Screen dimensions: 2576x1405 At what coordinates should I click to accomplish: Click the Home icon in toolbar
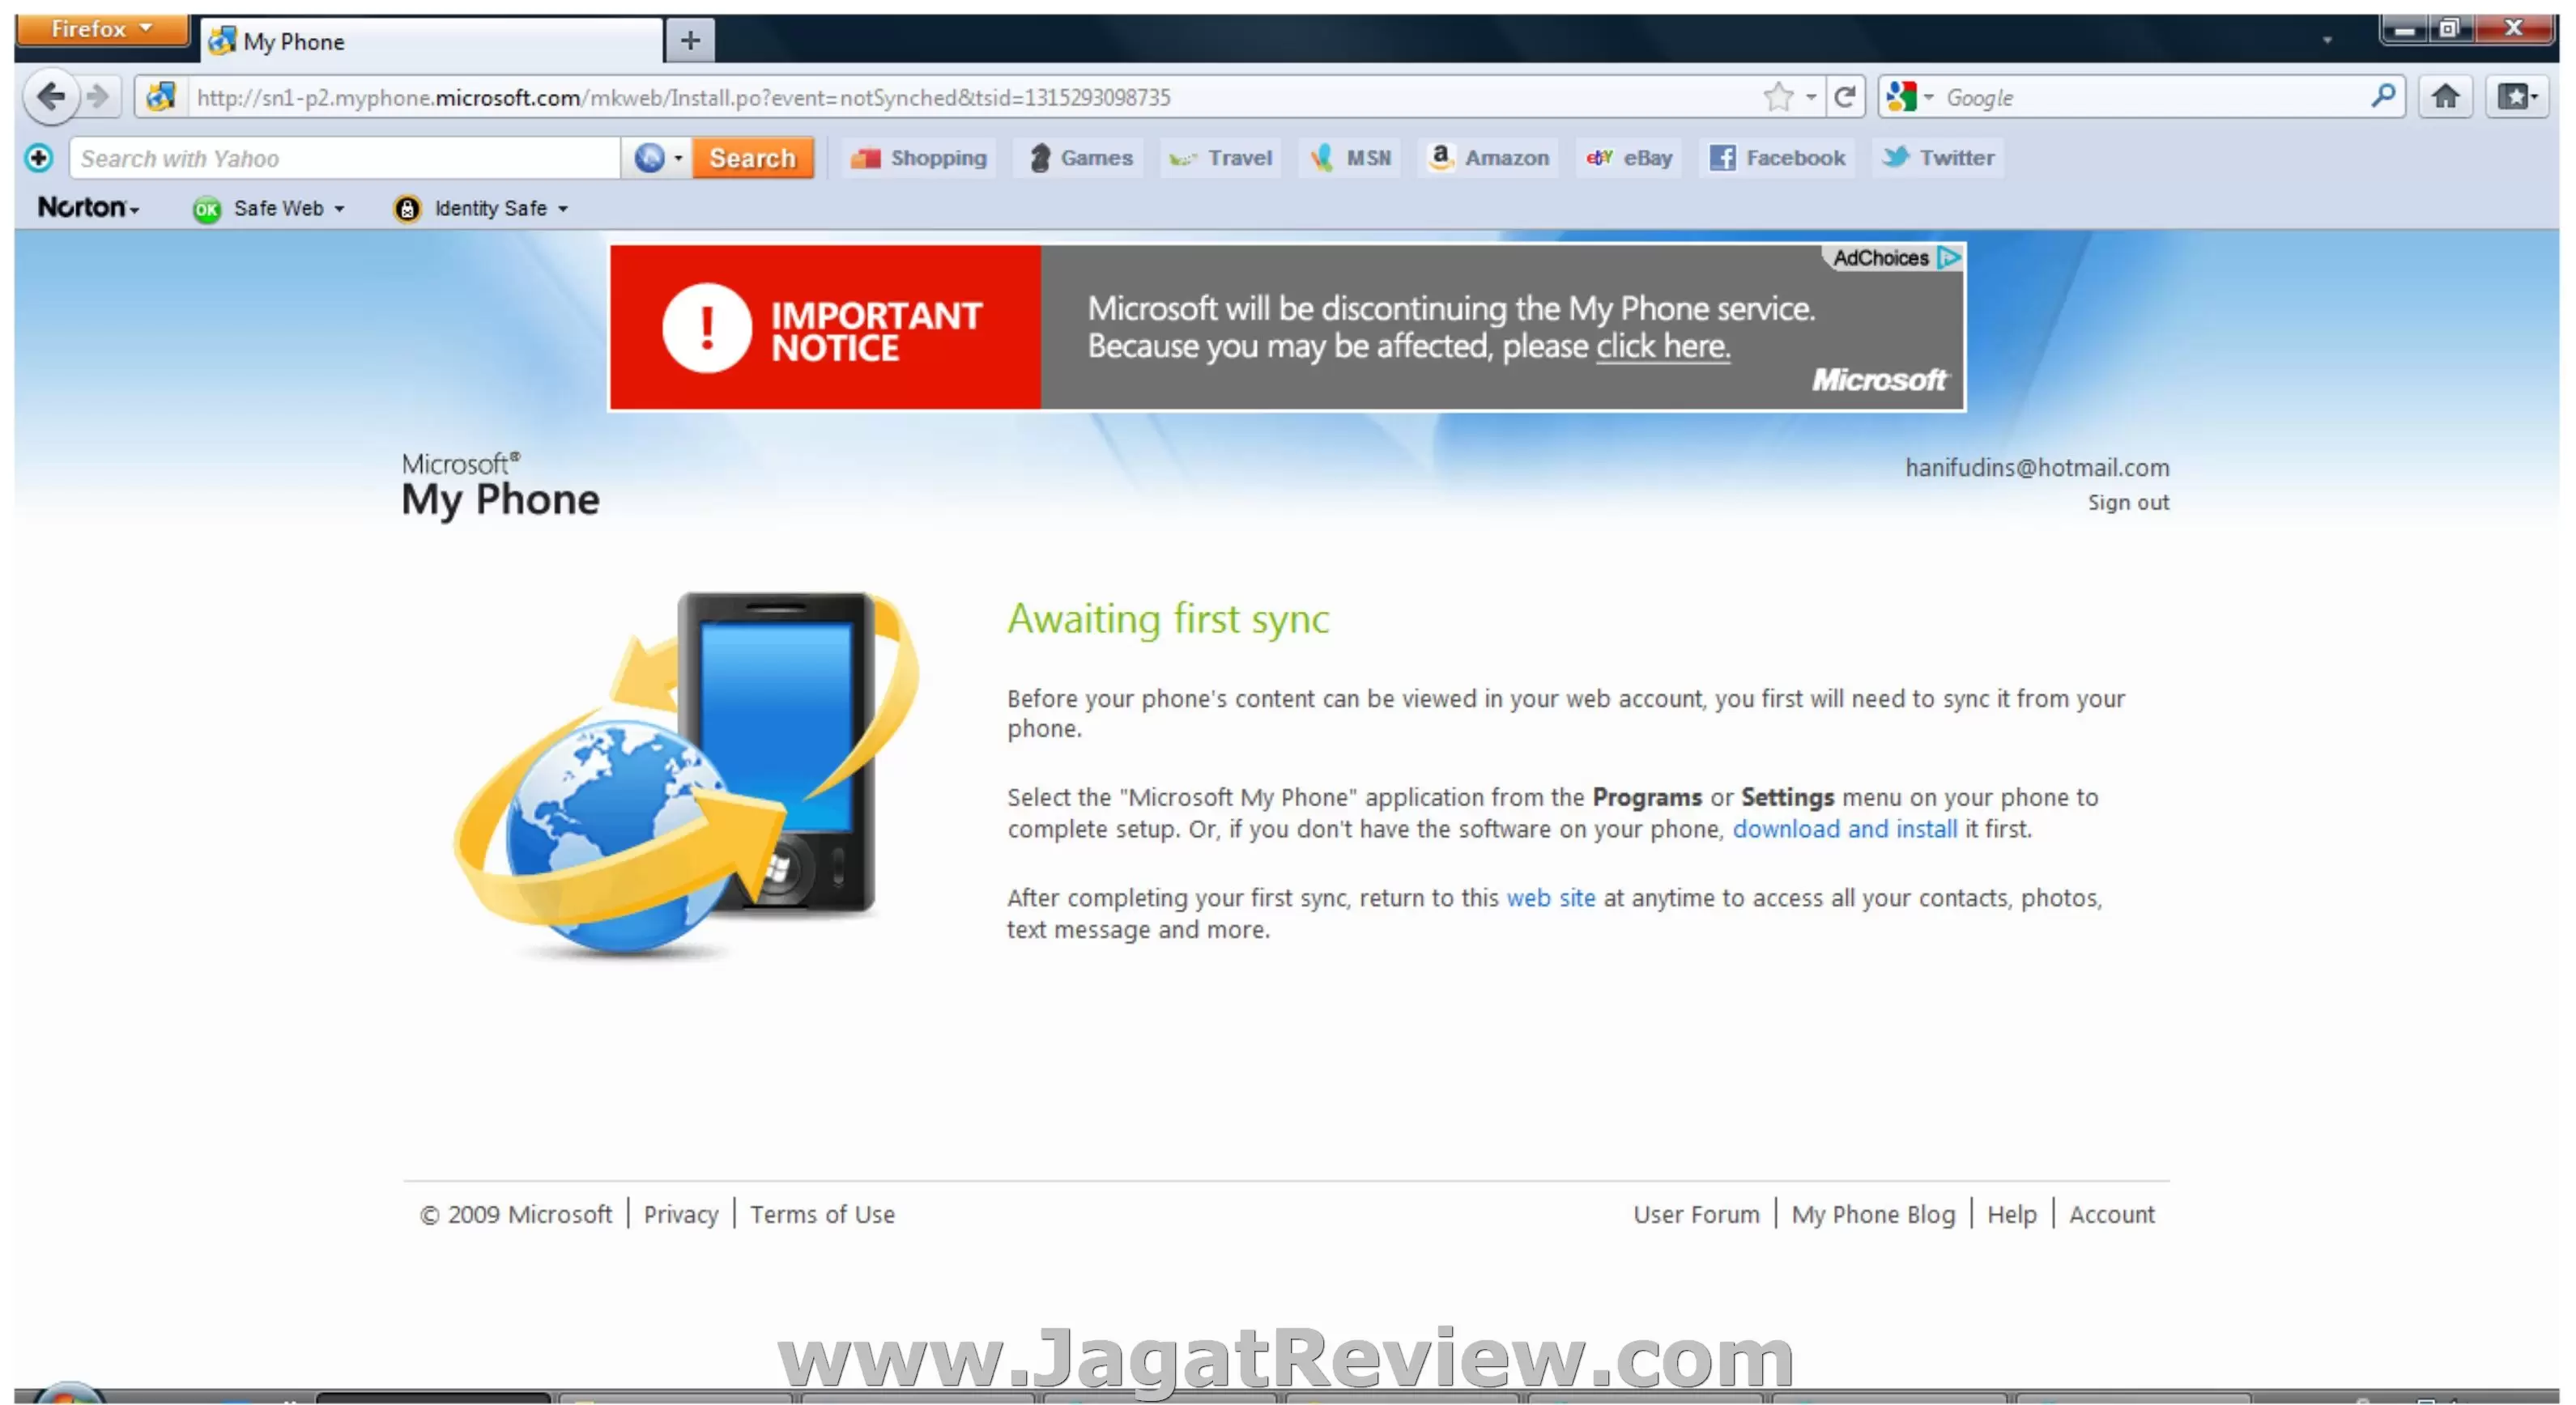[x=2445, y=97]
